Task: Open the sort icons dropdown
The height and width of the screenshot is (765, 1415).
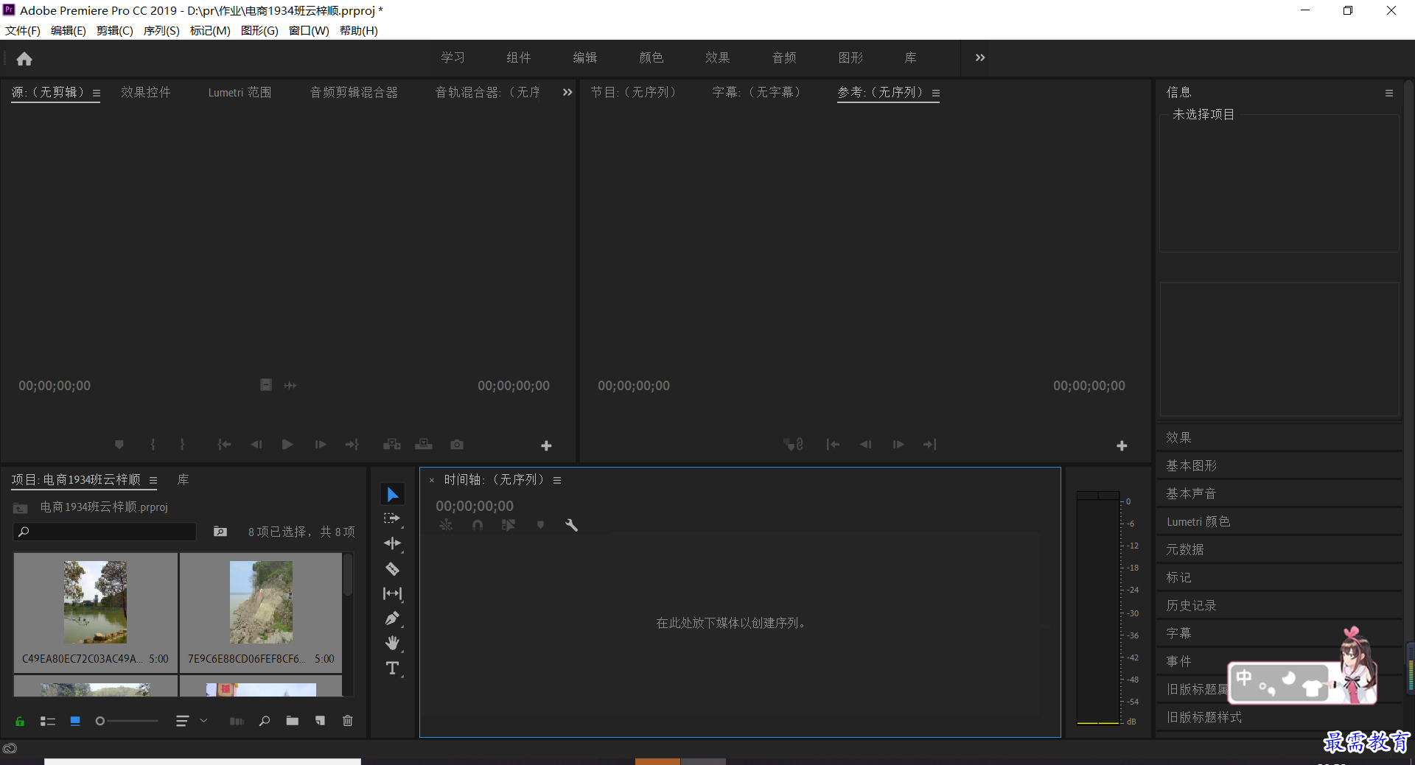Action: click(192, 722)
